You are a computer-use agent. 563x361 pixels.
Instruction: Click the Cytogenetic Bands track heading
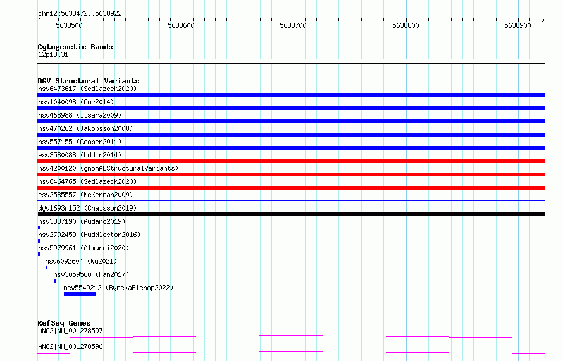click(x=75, y=47)
